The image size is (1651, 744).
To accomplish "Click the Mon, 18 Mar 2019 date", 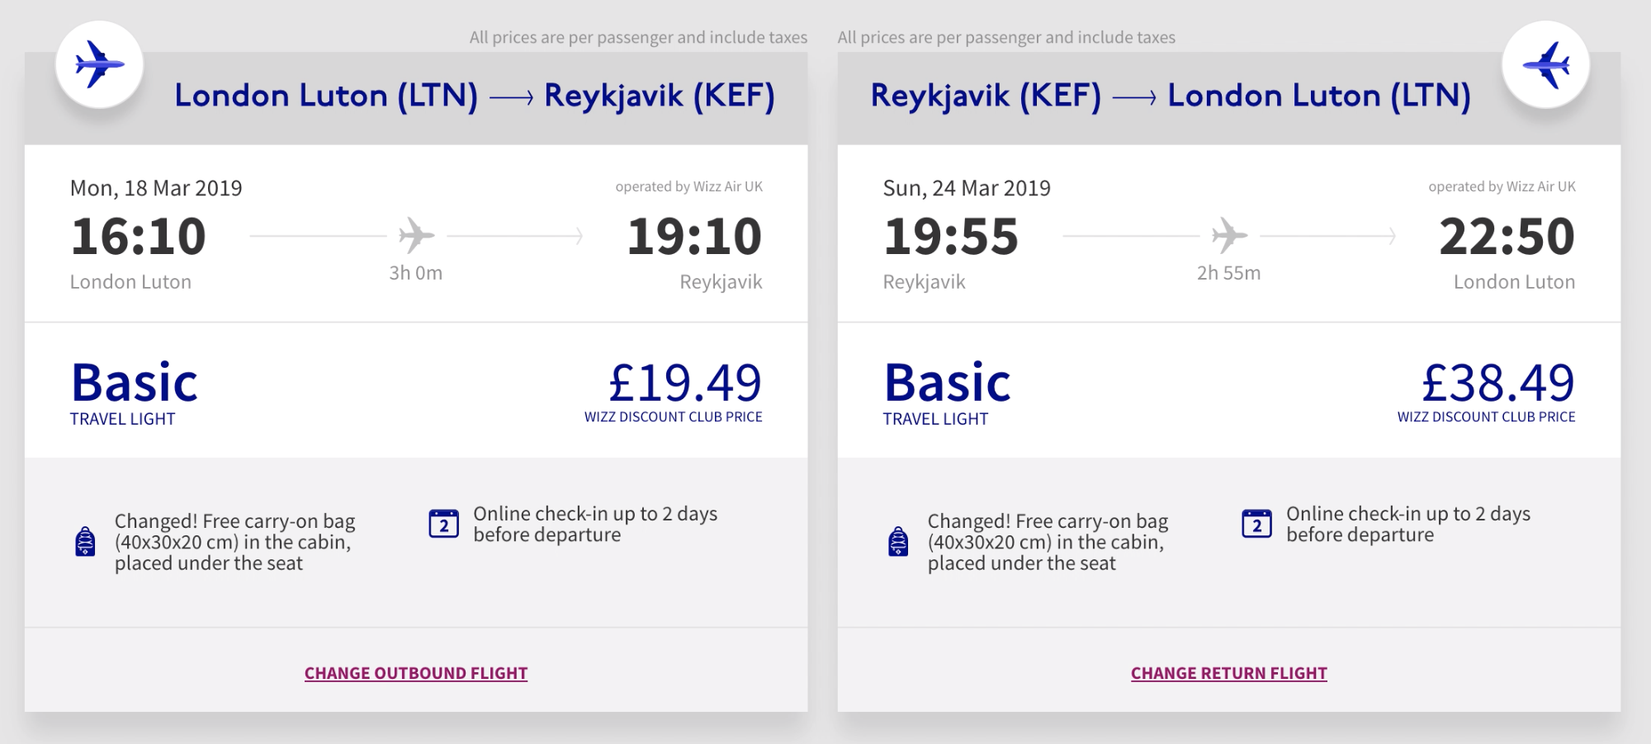I will click(156, 188).
